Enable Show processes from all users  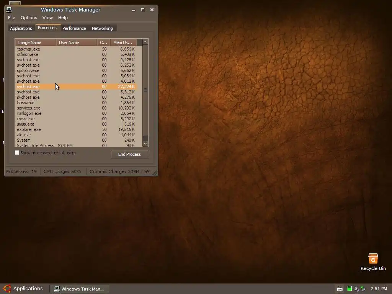pos(17,152)
